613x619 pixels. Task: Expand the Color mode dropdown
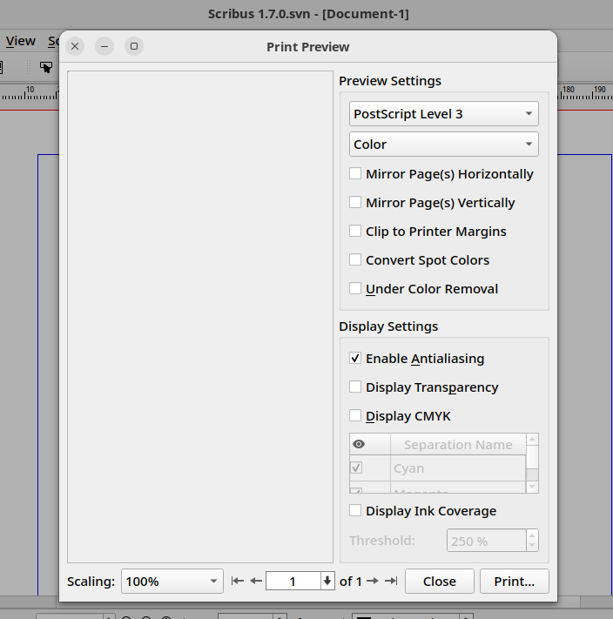pos(444,145)
